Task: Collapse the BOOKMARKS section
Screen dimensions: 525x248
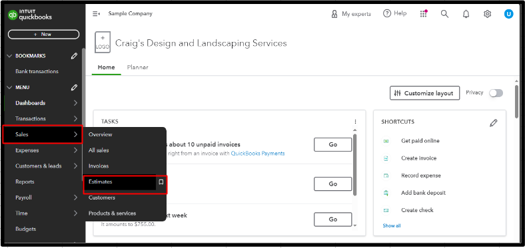Action: pos(9,56)
